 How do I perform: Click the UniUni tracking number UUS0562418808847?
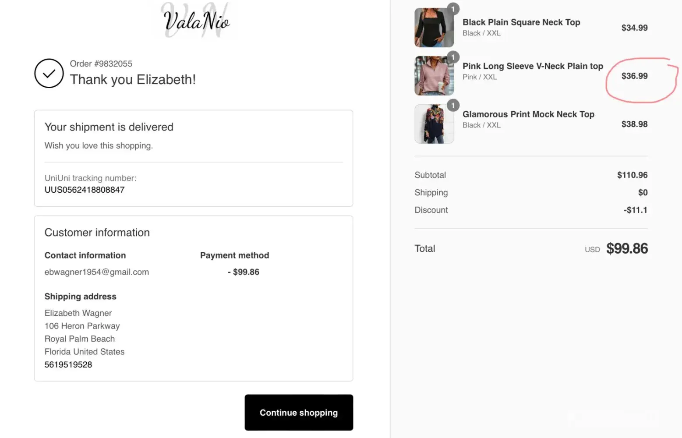coord(85,190)
